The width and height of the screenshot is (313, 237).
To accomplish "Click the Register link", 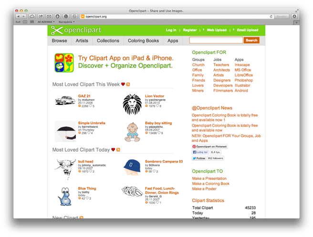I will tap(190, 30).
